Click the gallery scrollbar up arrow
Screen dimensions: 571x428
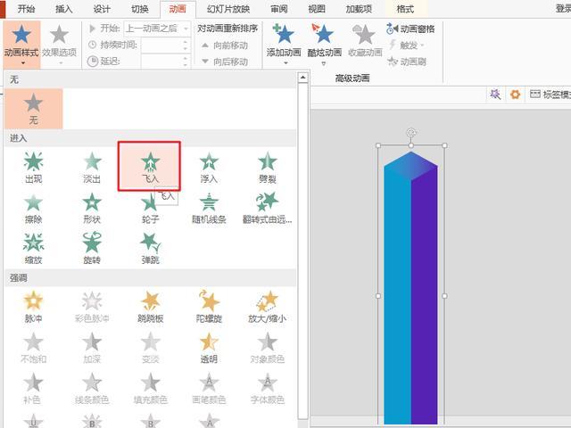[302, 78]
